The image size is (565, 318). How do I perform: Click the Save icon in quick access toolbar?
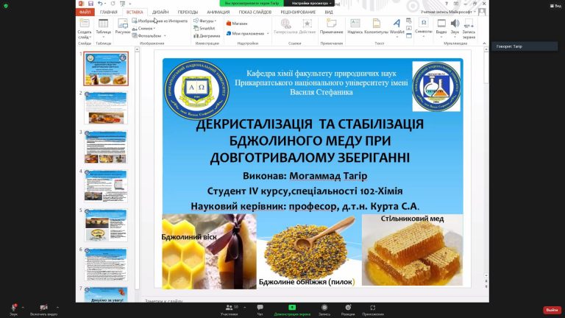[90, 4]
